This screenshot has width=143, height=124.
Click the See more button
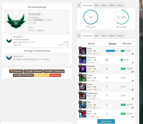click(x=106, y=121)
